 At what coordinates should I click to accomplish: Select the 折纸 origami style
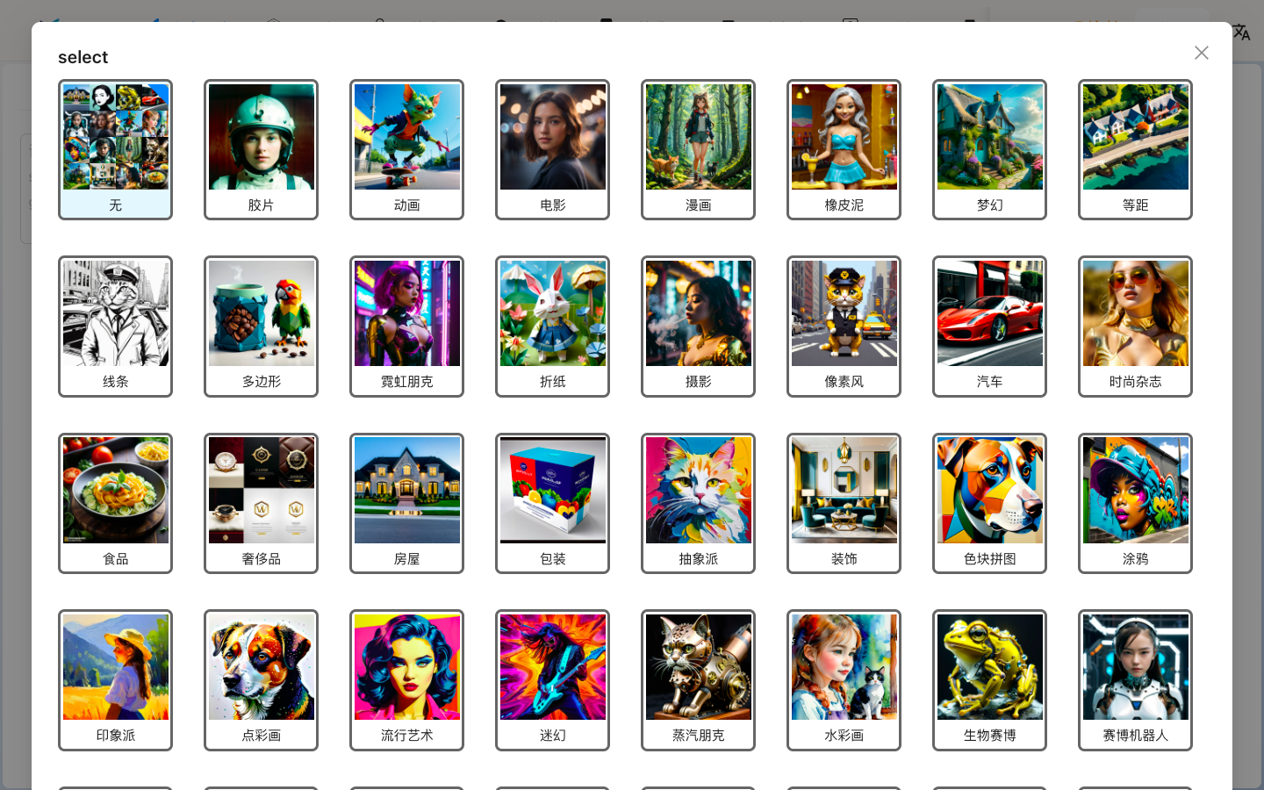click(552, 327)
